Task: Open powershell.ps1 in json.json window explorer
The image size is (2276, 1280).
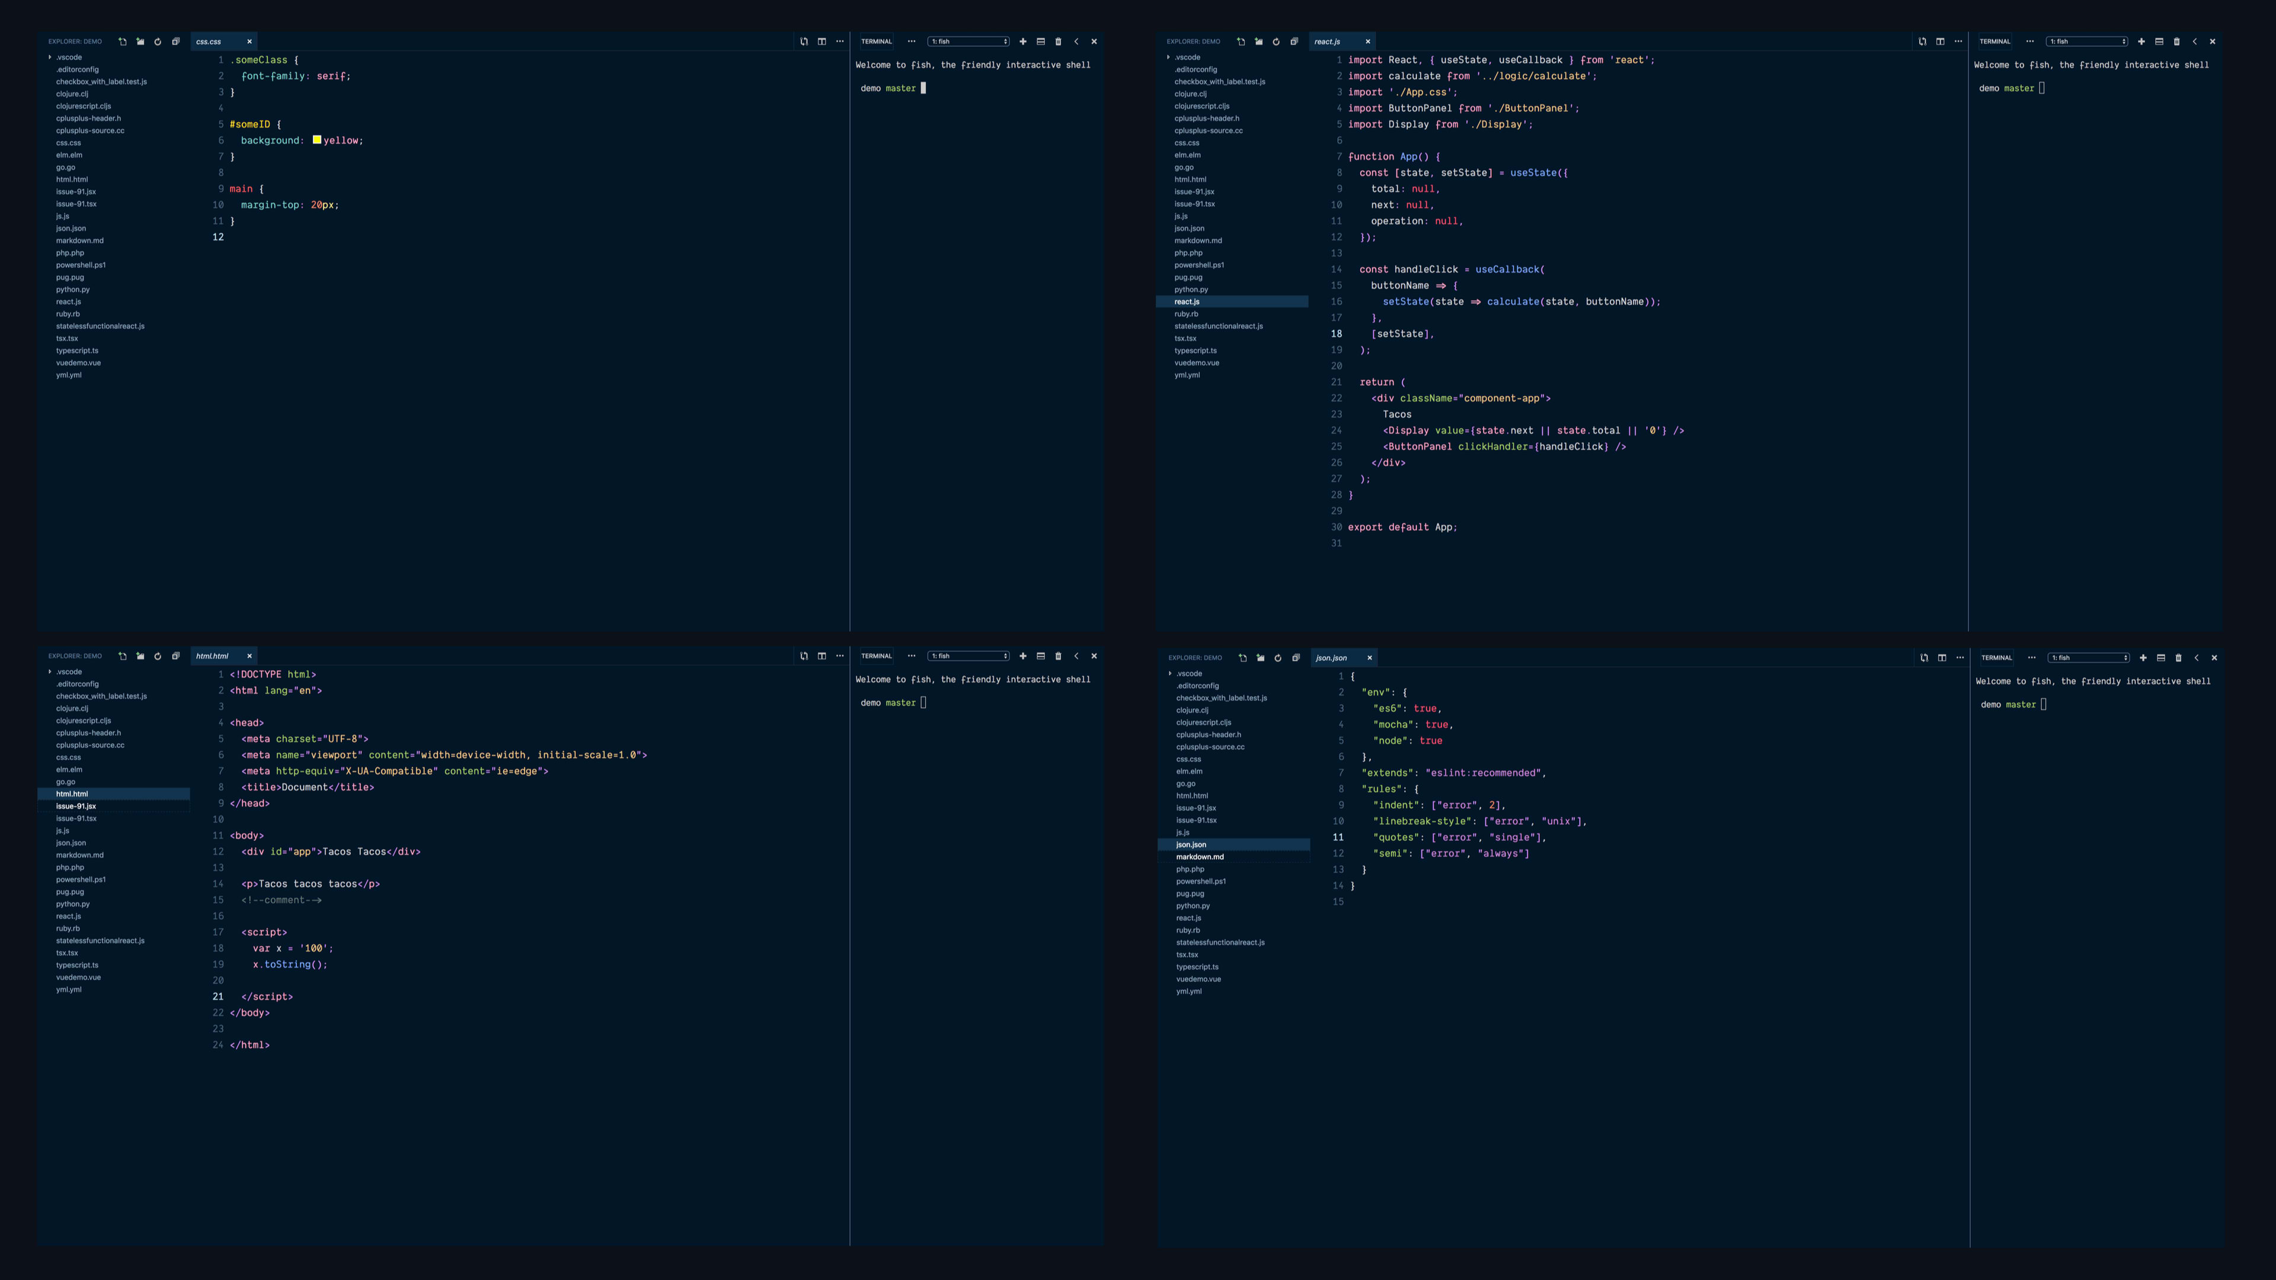Action: coord(1201,882)
